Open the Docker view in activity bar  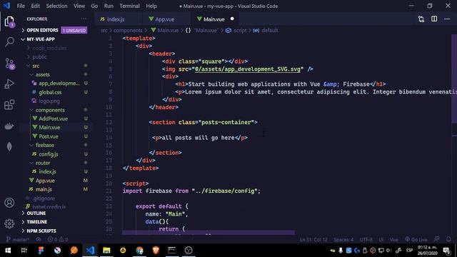tap(9, 126)
